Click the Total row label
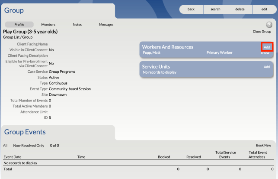The height and width of the screenshot is (179, 278). (8, 169)
